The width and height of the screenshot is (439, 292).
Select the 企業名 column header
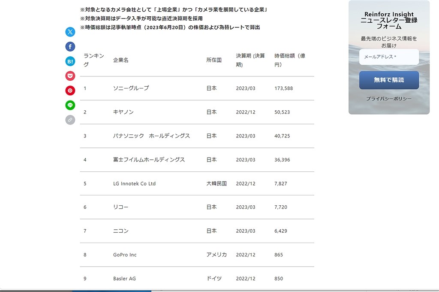pyautogui.click(x=120, y=60)
